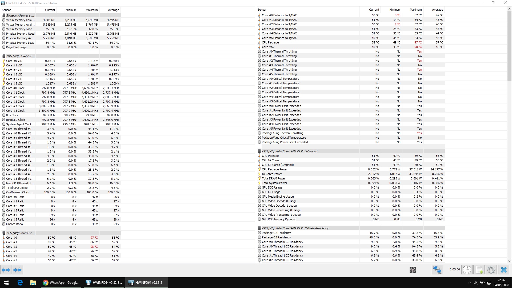Close sensors with the blue X button
The width and height of the screenshot is (512, 288).
(x=503, y=270)
